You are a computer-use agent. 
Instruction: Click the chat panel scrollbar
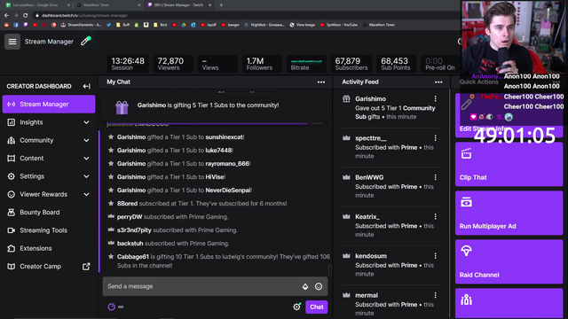click(329, 269)
